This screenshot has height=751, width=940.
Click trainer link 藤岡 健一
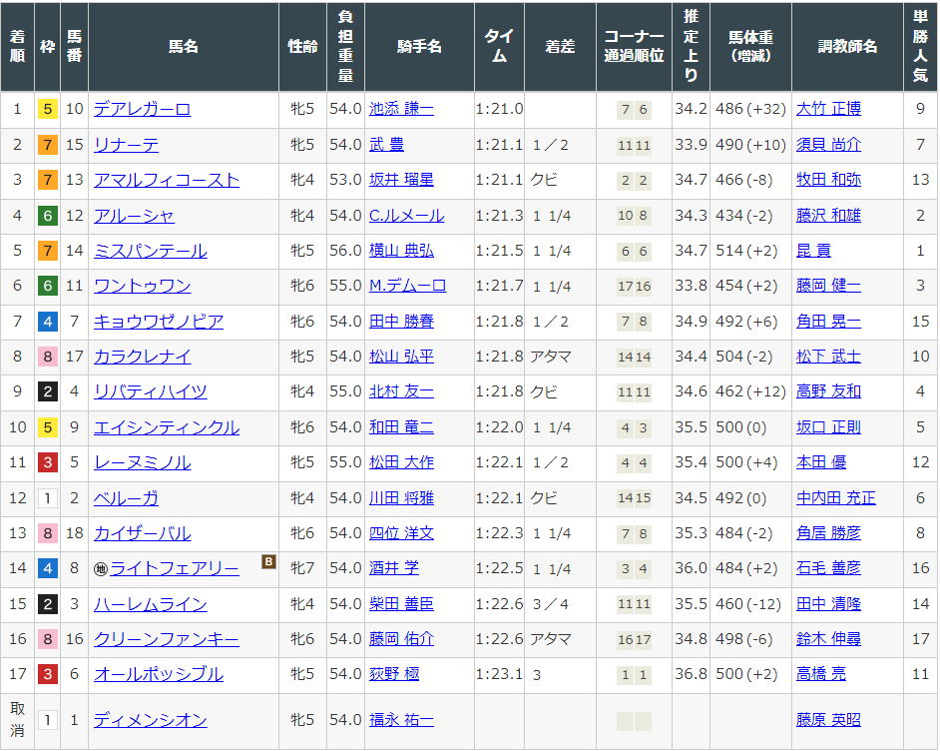pos(828,286)
